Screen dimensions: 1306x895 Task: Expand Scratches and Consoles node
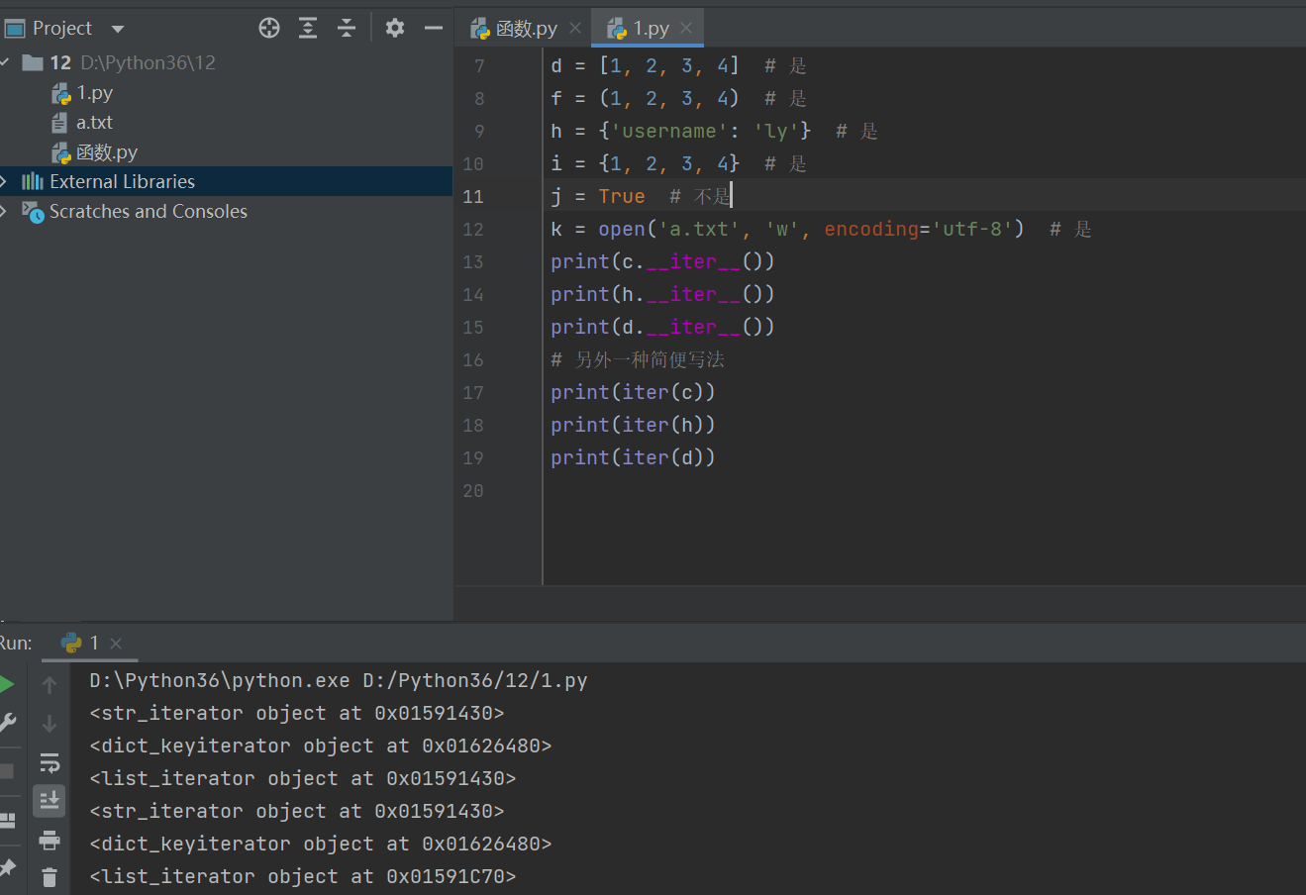tap(5, 211)
